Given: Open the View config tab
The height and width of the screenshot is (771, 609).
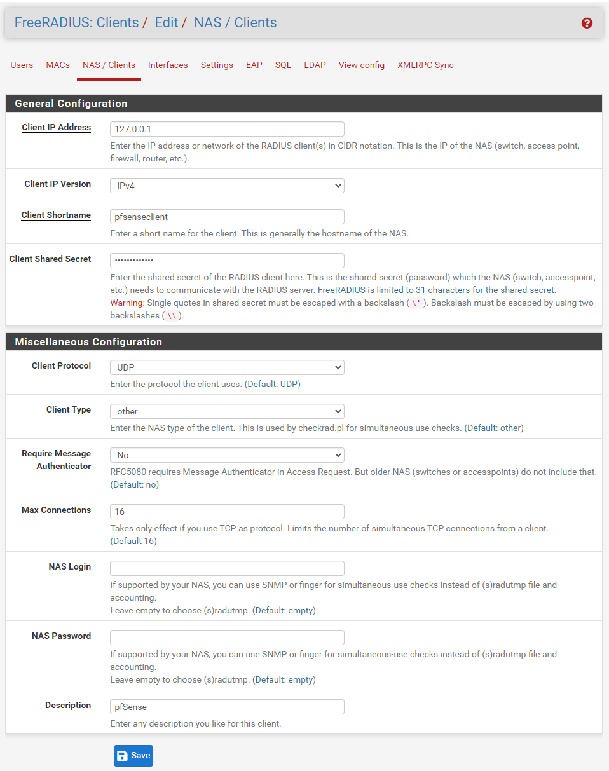Looking at the screenshot, I should pyautogui.click(x=362, y=65).
